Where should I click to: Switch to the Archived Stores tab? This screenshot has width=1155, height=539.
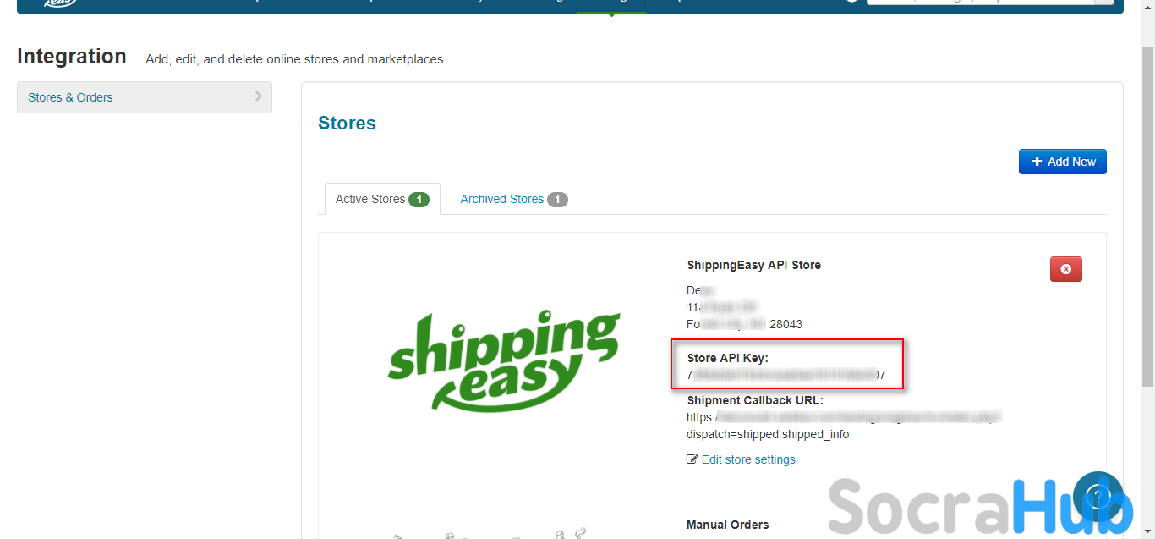coord(501,199)
